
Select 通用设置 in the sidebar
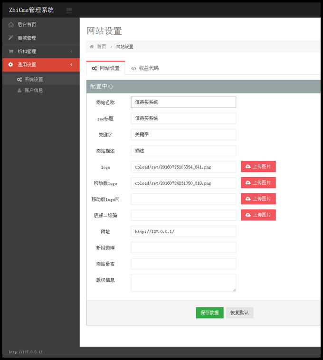[41, 64]
